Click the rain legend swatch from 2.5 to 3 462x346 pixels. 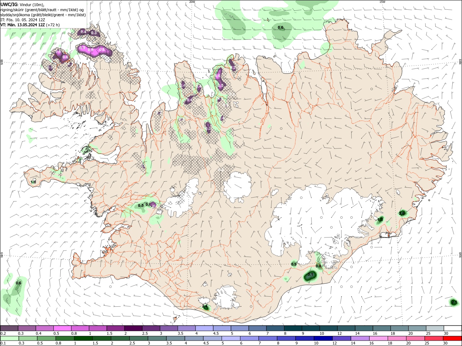tap(139, 338)
